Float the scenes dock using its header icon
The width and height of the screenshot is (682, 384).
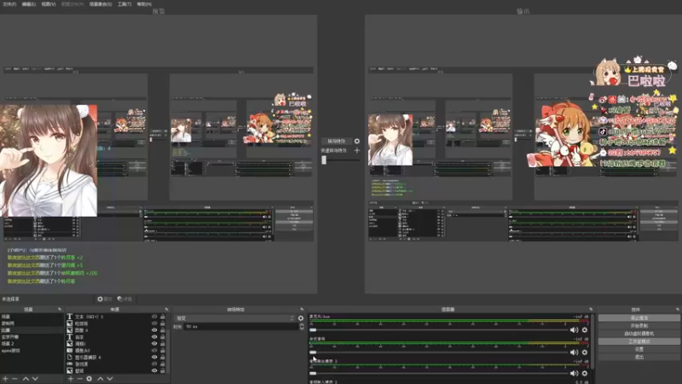click(60, 309)
